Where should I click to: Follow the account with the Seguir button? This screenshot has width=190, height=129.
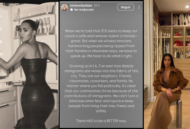click(x=126, y=7)
